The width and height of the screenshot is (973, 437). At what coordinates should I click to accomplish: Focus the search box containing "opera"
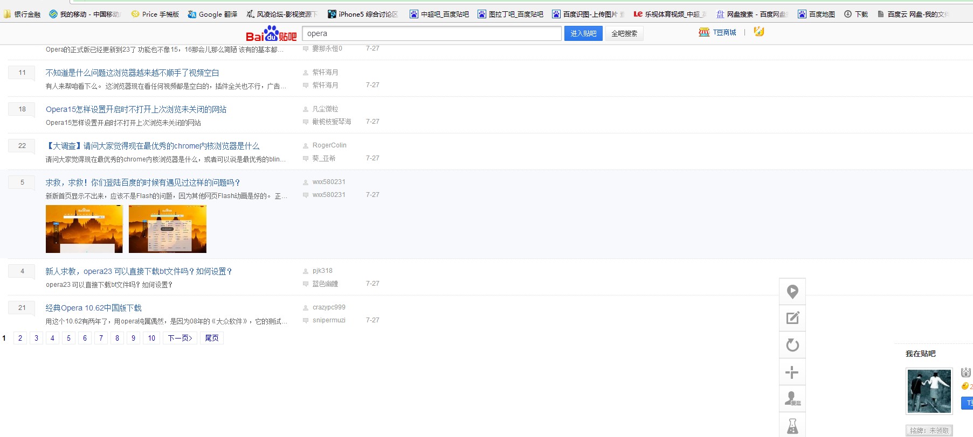click(432, 33)
